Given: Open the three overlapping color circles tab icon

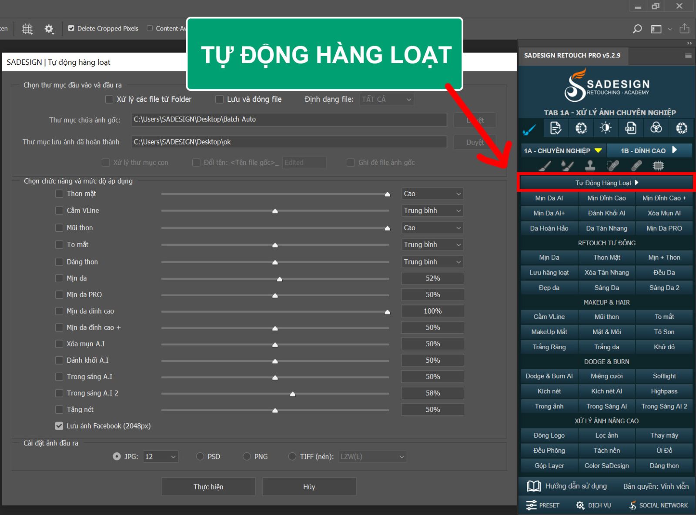Looking at the screenshot, I should pyautogui.click(x=656, y=128).
